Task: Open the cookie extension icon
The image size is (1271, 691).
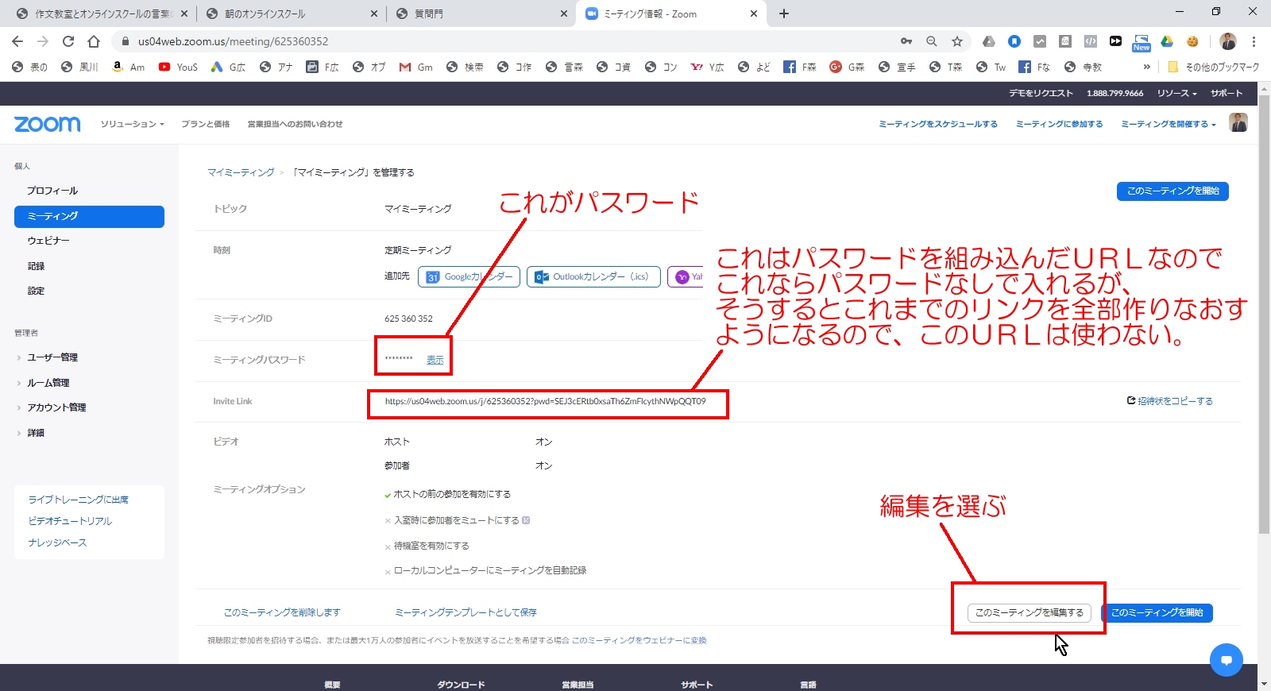Action: tap(1192, 41)
